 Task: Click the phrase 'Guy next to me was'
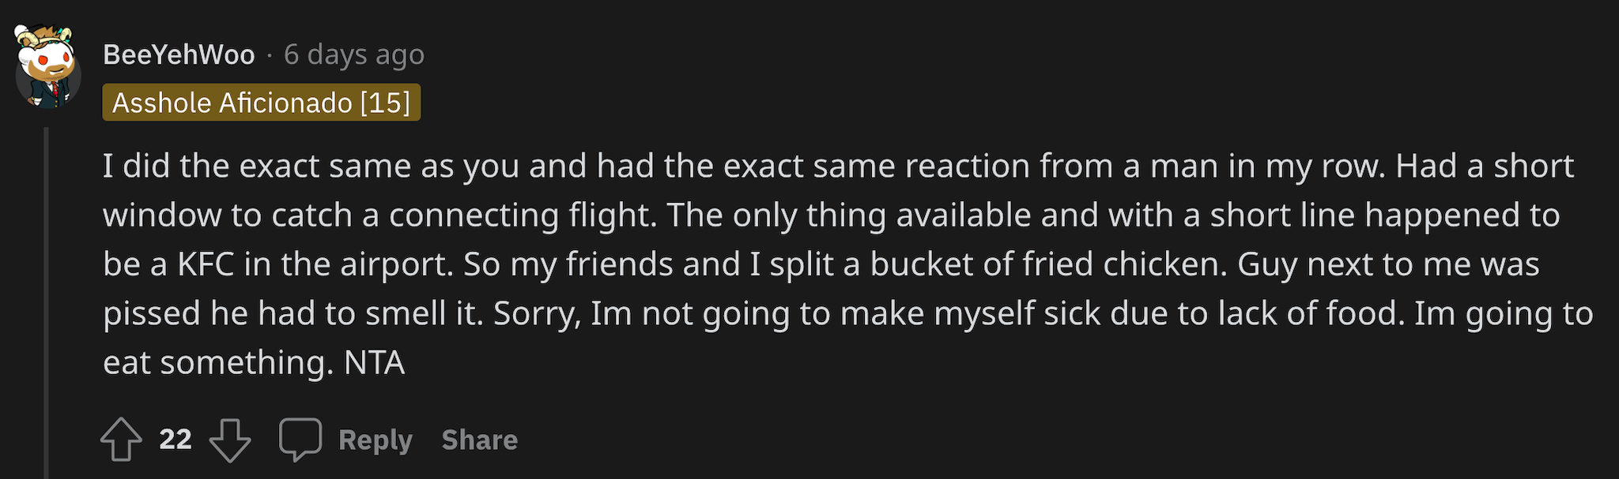click(1388, 264)
